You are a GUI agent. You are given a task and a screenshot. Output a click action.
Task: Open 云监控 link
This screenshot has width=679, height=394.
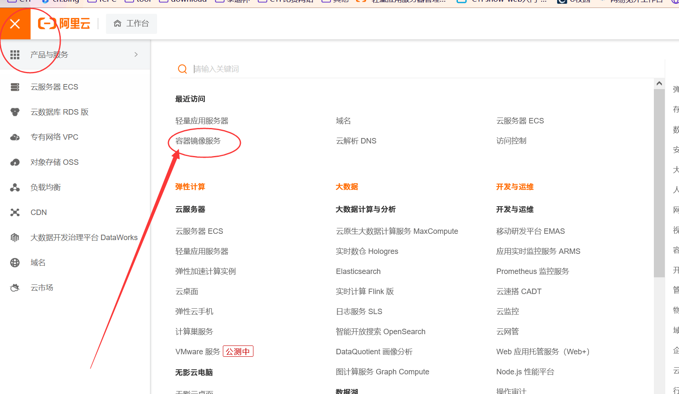[x=507, y=312]
